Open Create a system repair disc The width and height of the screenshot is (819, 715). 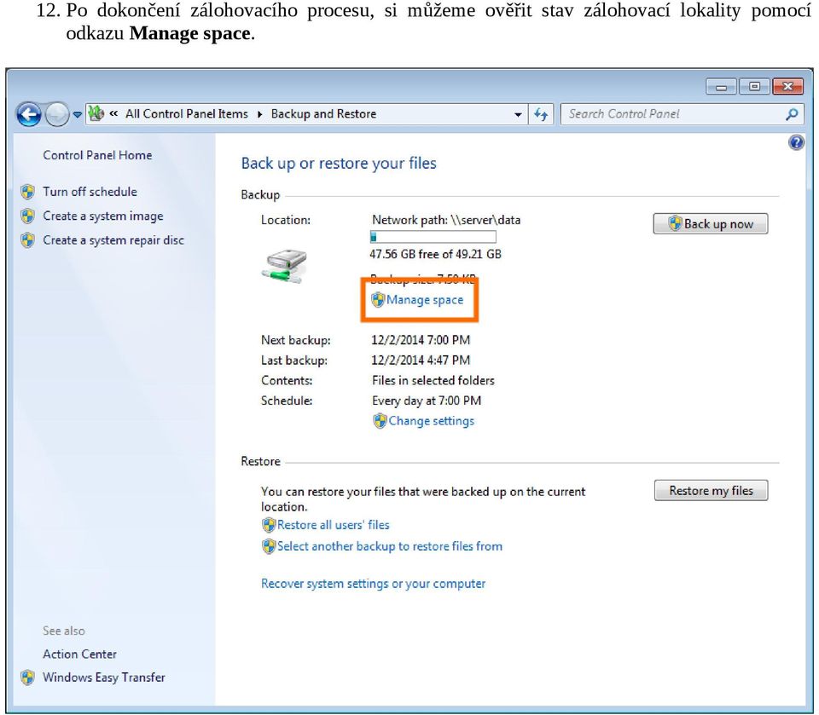113,240
